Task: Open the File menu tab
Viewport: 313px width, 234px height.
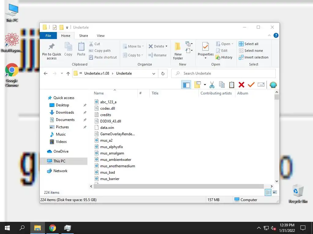Action: (48, 36)
